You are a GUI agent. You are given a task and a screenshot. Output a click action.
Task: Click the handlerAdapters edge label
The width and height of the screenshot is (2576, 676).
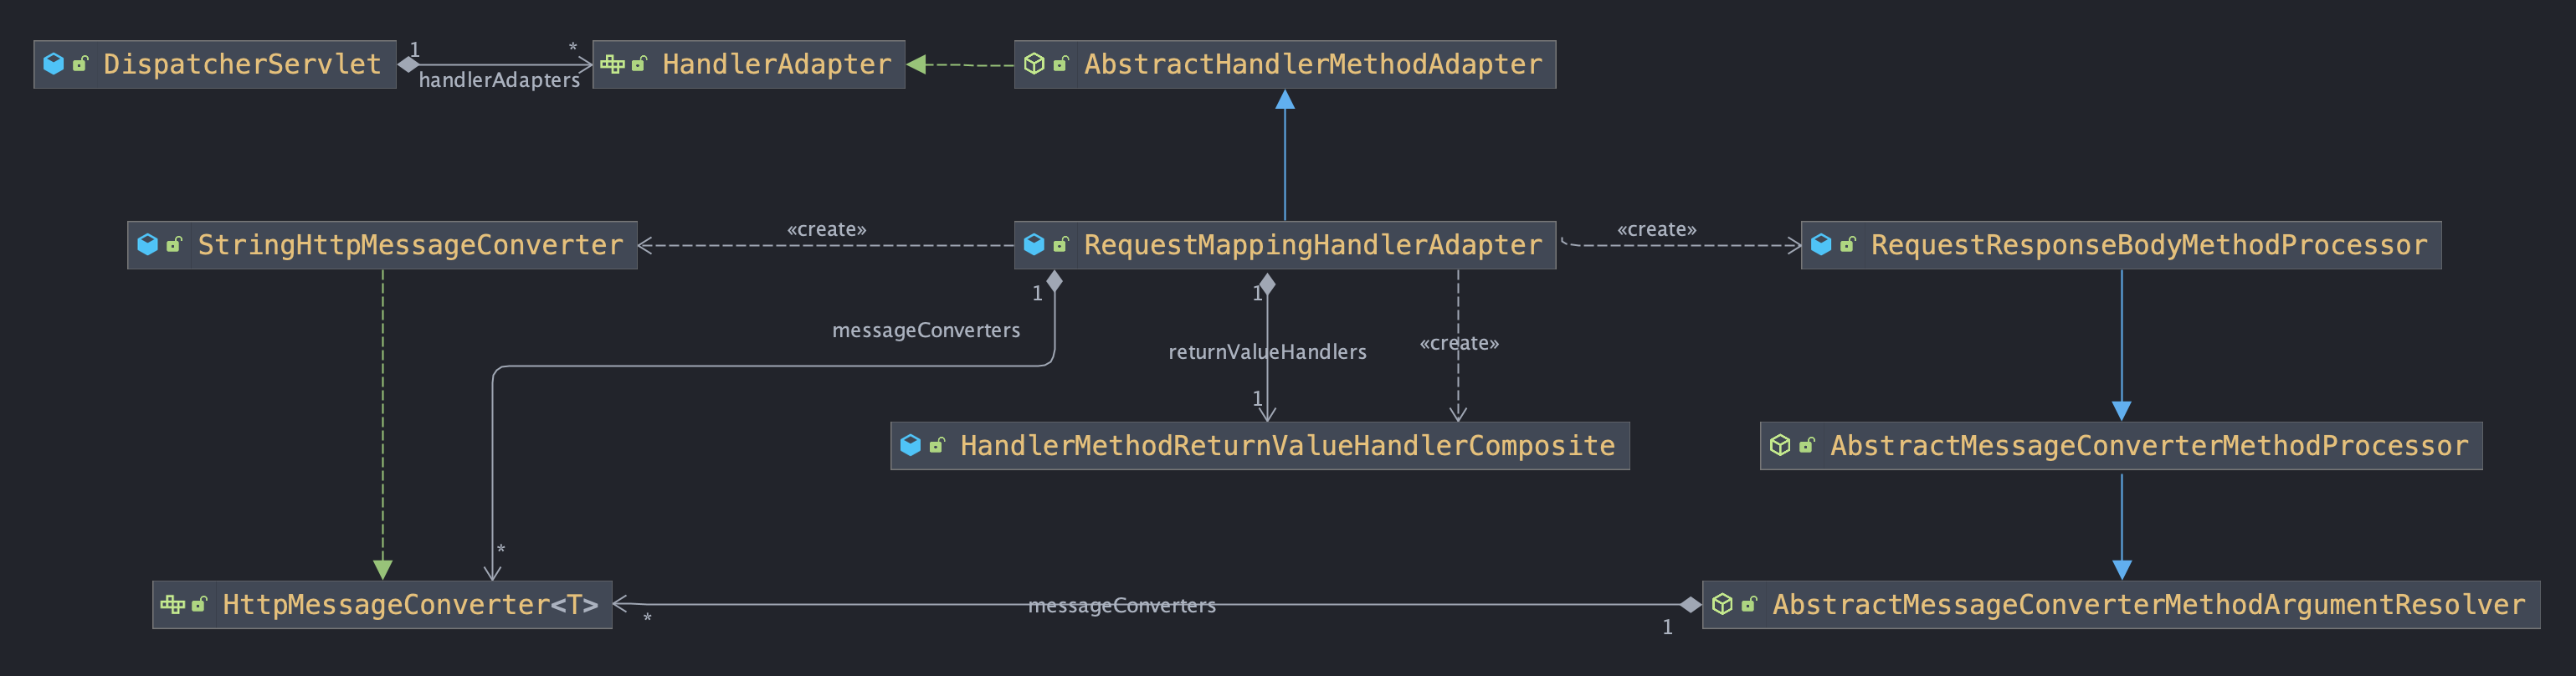point(499,80)
